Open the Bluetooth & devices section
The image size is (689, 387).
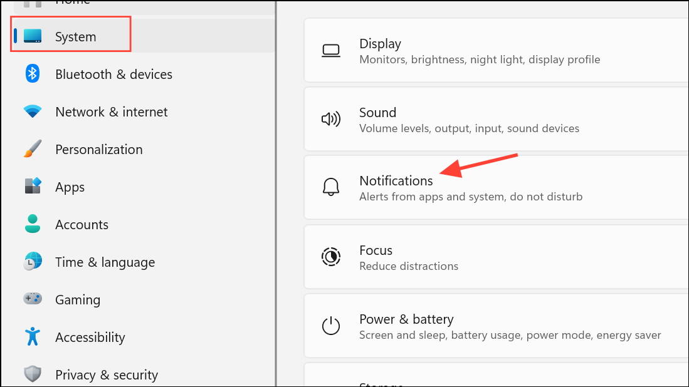tap(113, 74)
